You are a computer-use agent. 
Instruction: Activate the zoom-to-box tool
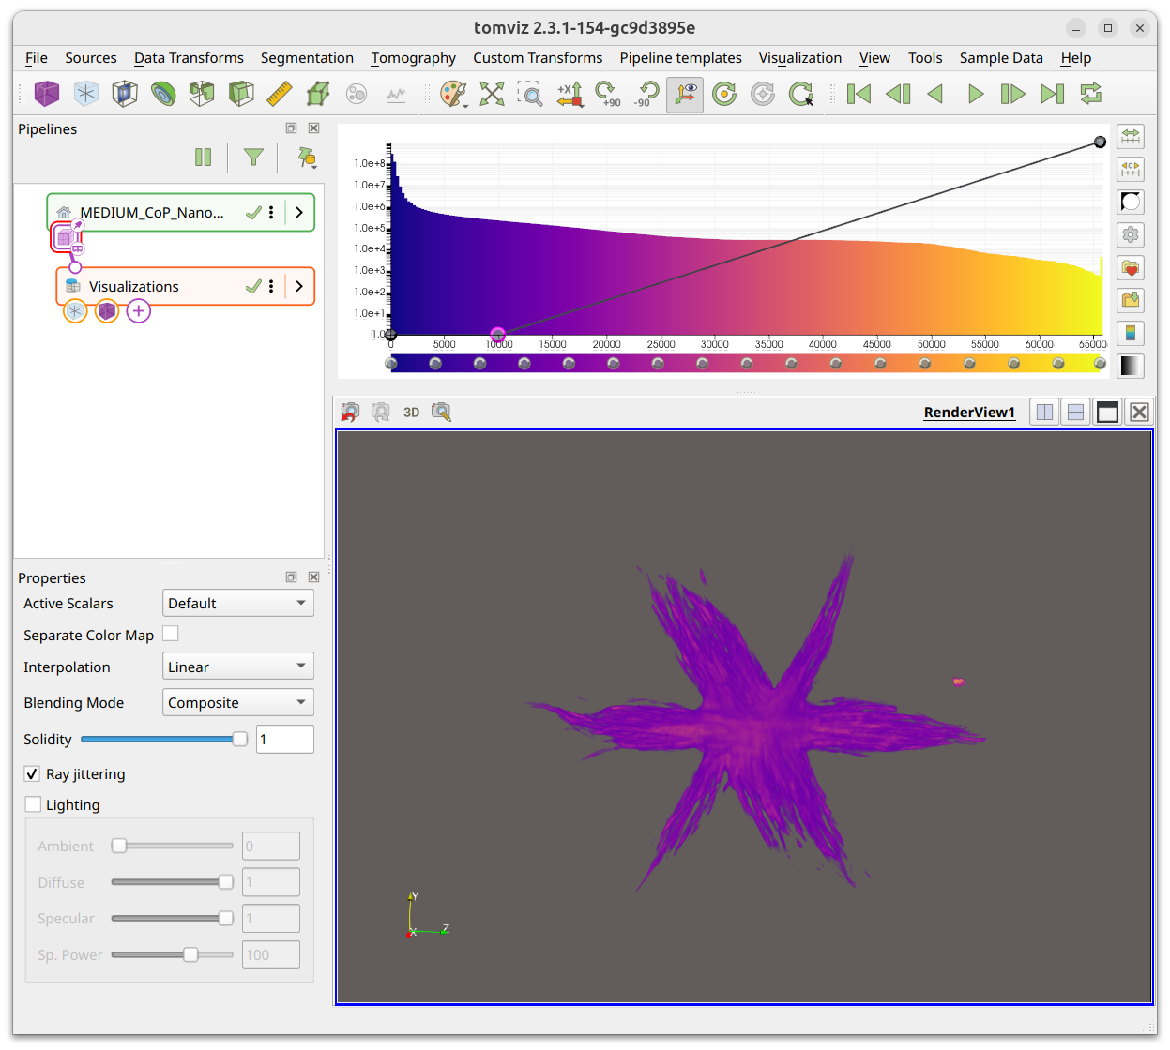click(530, 94)
